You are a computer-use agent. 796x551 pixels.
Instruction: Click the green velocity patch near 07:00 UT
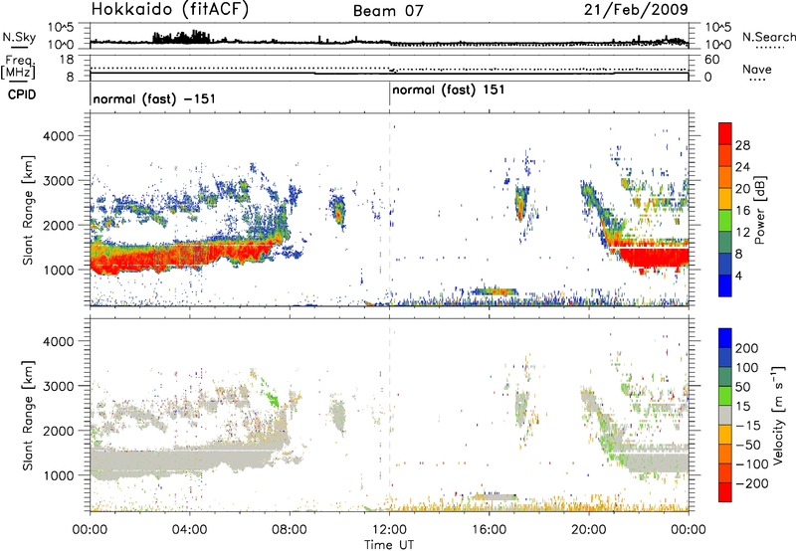tap(271, 393)
